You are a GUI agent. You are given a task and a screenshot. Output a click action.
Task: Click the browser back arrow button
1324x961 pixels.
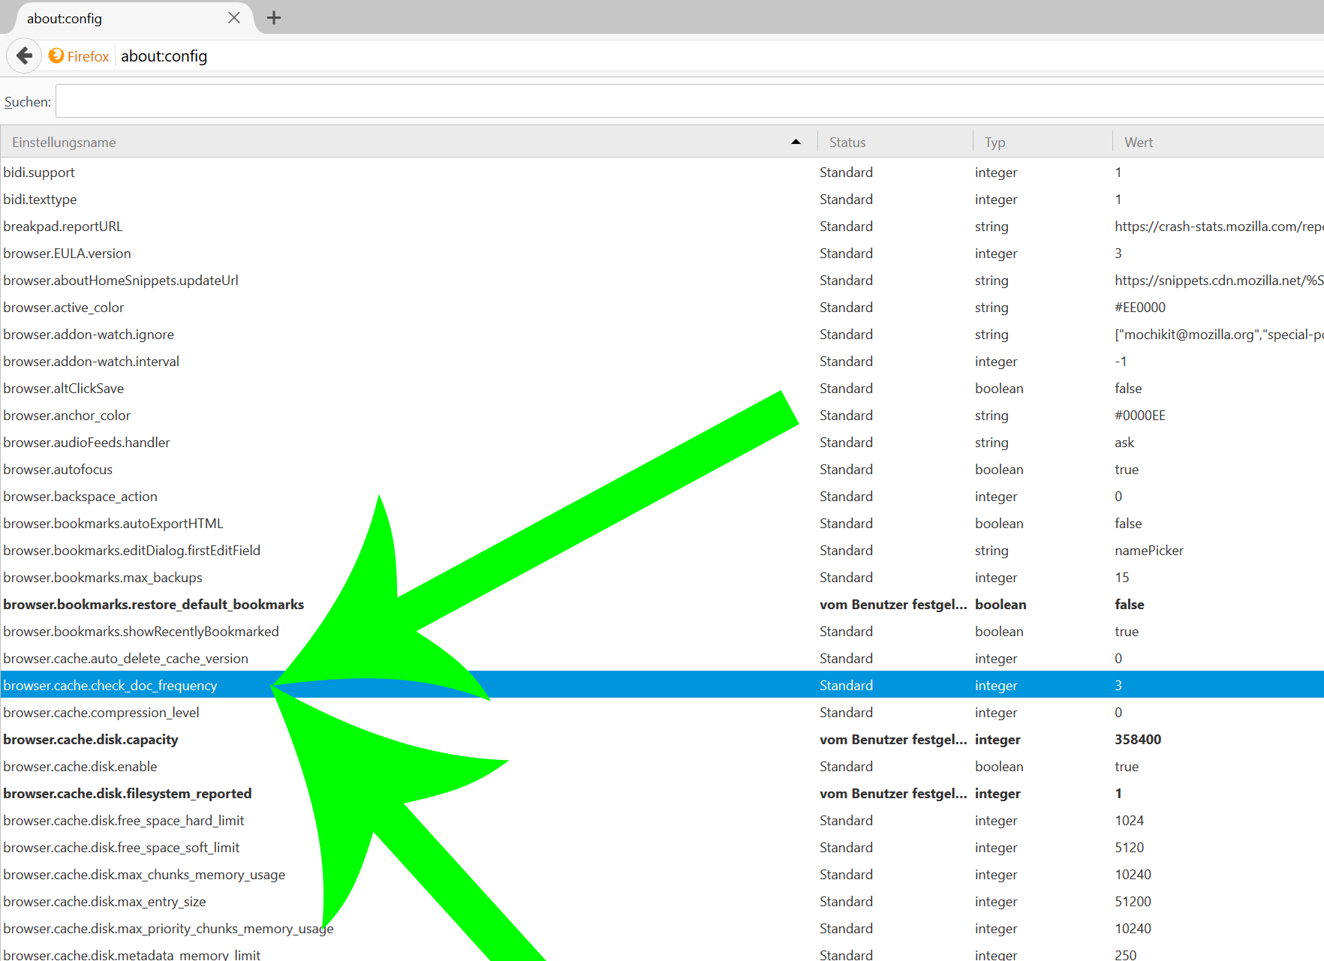24,56
